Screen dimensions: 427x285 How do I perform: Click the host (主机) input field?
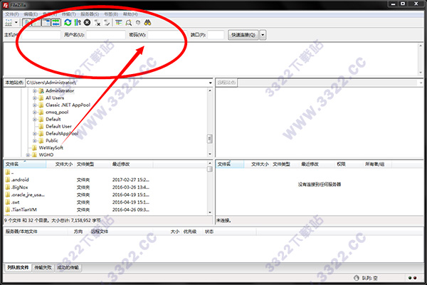tap(39, 35)
